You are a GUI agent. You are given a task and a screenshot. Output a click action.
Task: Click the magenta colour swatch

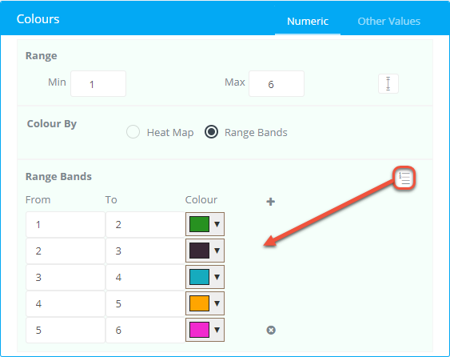tap(199, 330)
